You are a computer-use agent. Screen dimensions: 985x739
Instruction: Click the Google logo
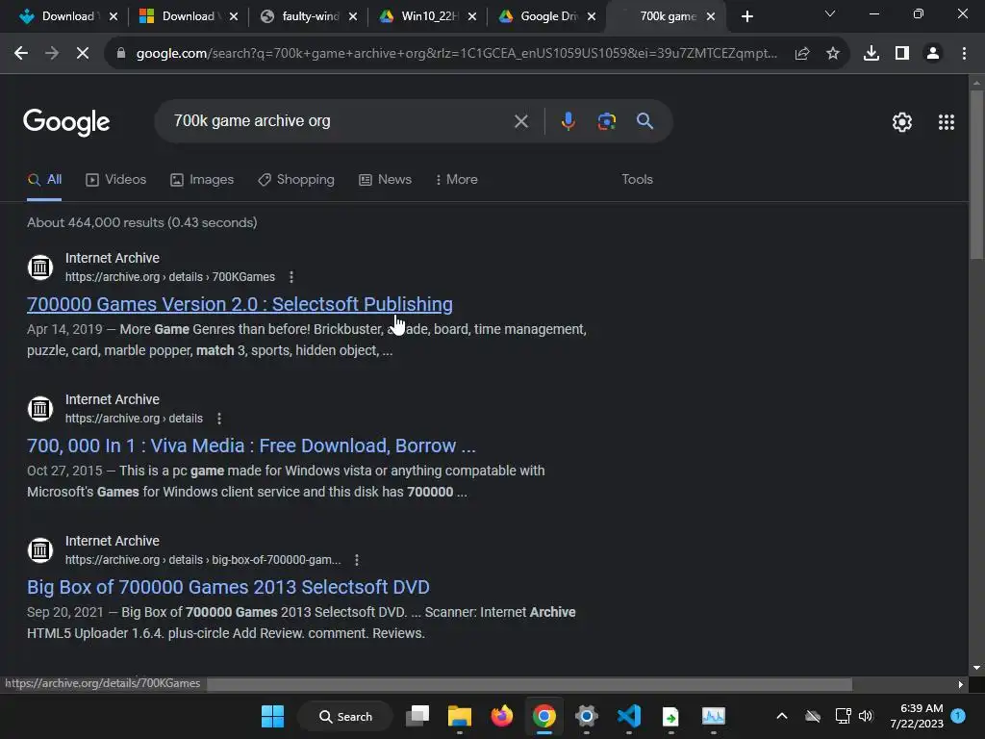coord(66,122)
